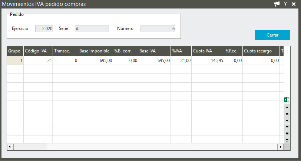Click the horizontal scrollbar thumb

pyautogui.click(x=30, y=147)
